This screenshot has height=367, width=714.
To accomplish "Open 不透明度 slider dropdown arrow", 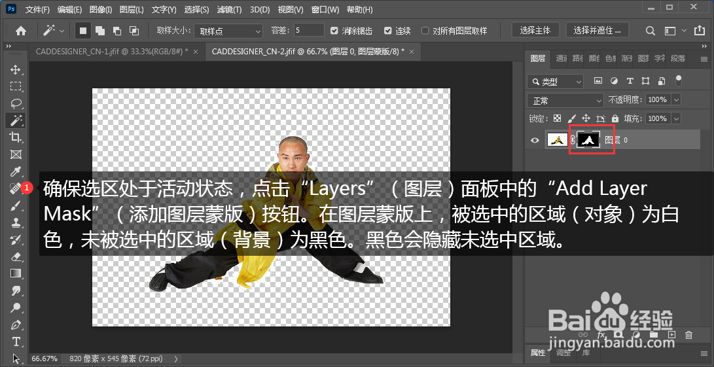I will tap(676, 99).
